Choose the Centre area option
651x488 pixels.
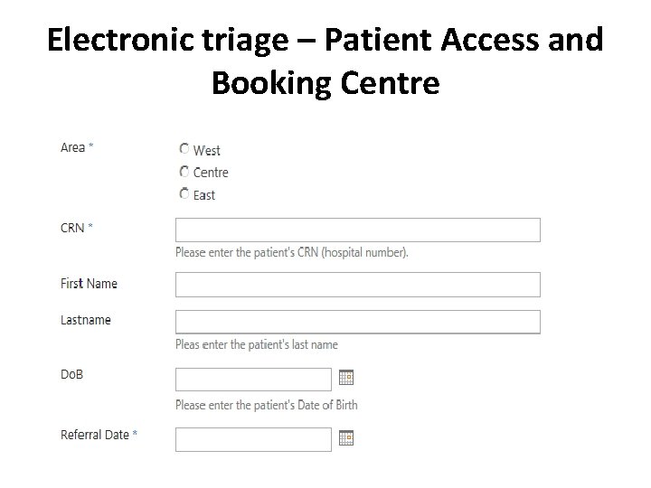click(184, 172)
